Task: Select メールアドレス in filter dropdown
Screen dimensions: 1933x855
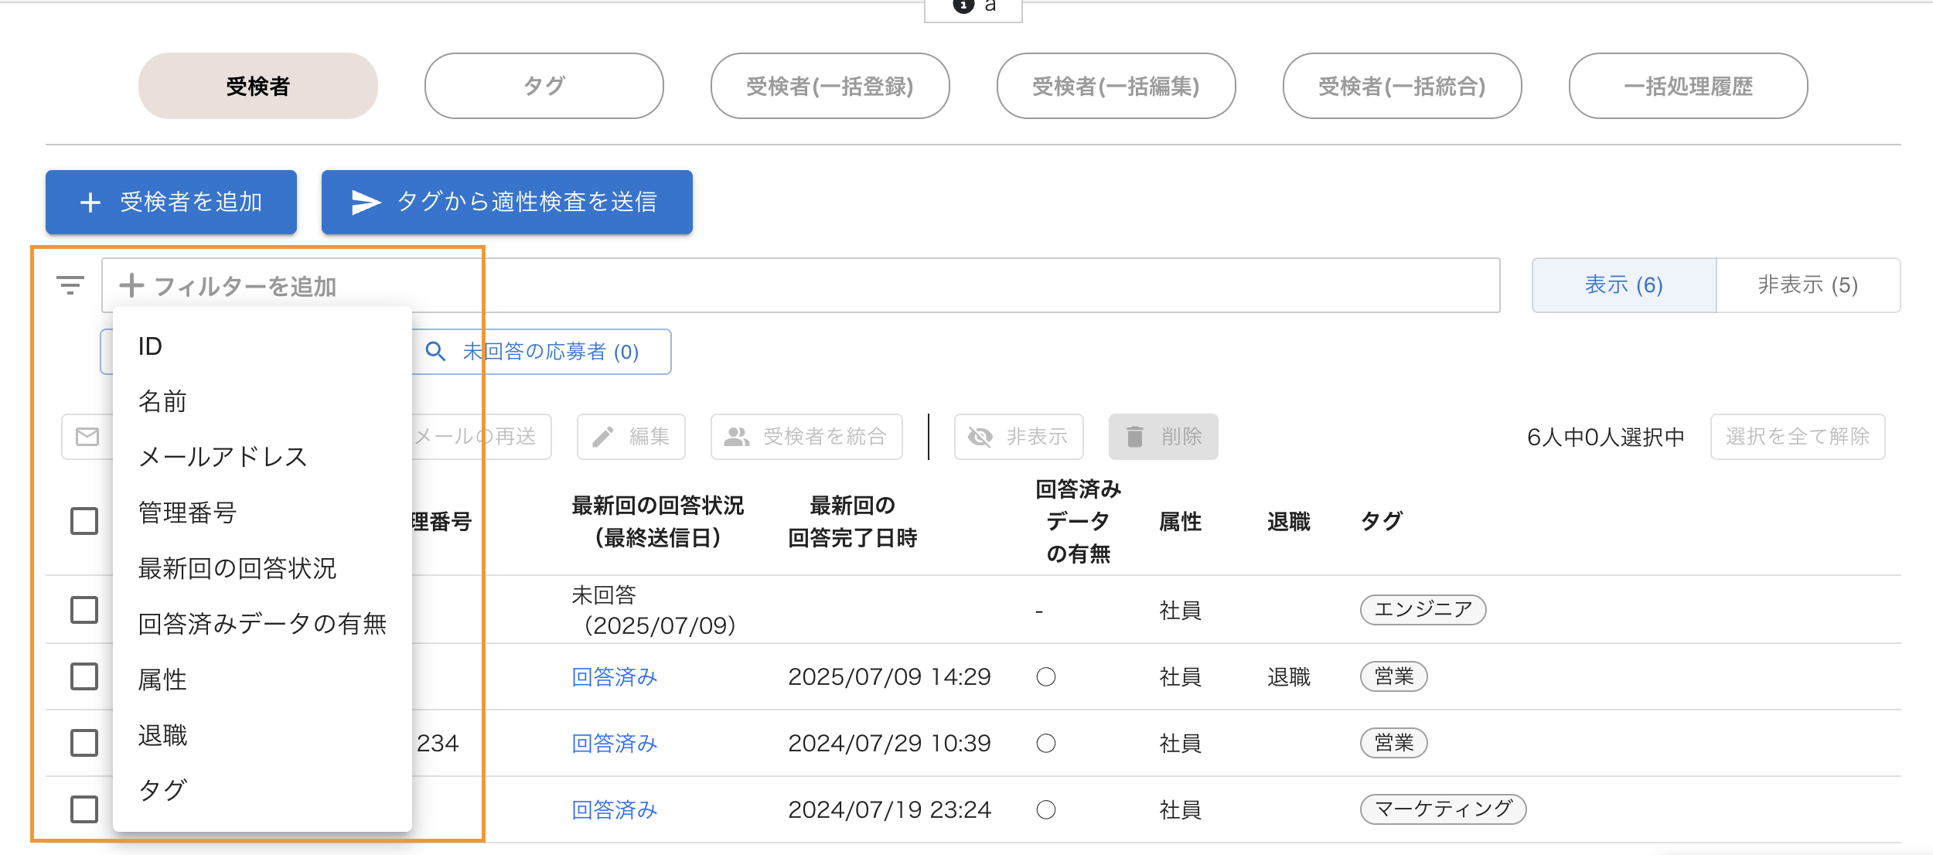Action: point(223,457)
